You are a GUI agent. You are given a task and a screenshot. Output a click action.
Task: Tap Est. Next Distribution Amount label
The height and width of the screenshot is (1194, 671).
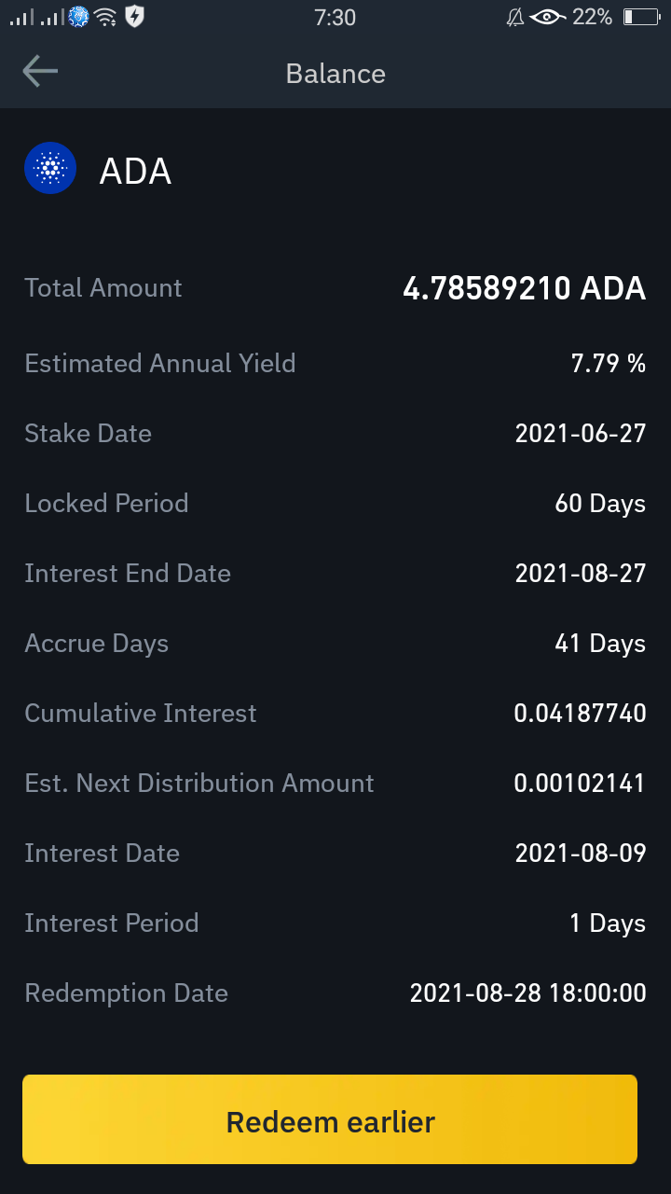[x=199, y=783]
